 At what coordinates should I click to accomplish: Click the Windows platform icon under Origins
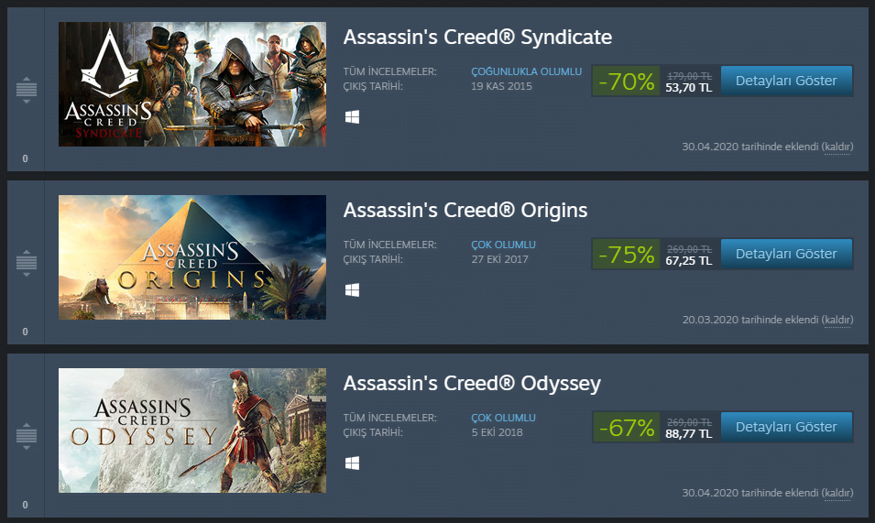point(352,290)
